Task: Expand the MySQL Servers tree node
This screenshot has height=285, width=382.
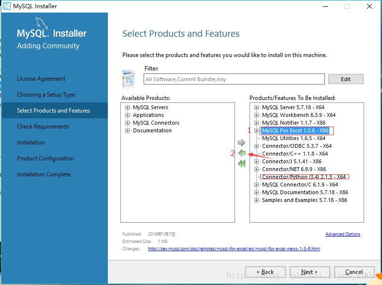Action: click(128, 107)
